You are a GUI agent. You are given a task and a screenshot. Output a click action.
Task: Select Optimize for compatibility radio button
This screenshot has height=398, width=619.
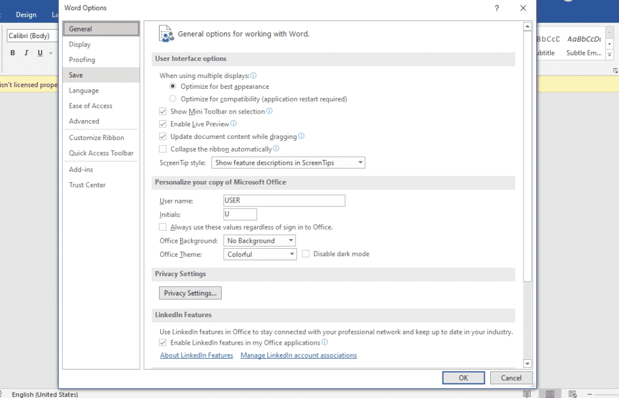(172, 98)
